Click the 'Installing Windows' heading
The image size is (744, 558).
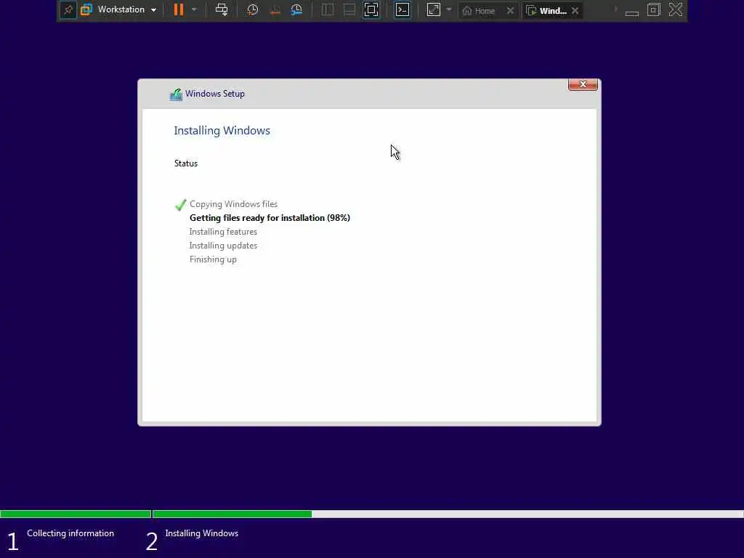222,131
